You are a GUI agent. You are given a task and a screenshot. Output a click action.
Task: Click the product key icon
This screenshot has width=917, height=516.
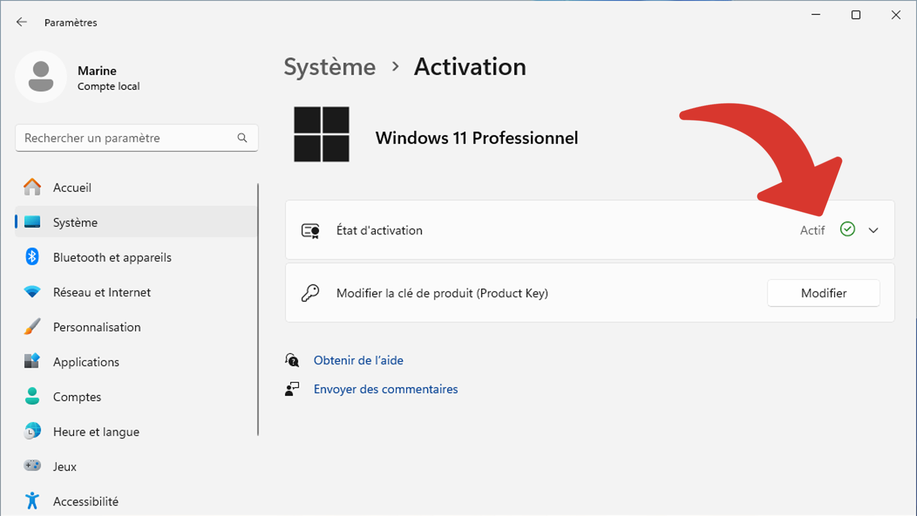point(310,293)
